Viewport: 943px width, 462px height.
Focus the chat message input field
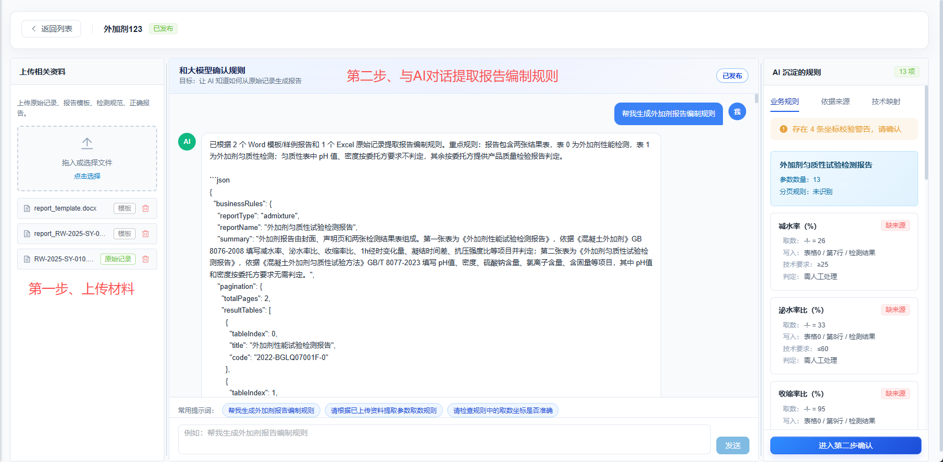tap(444, 439)
